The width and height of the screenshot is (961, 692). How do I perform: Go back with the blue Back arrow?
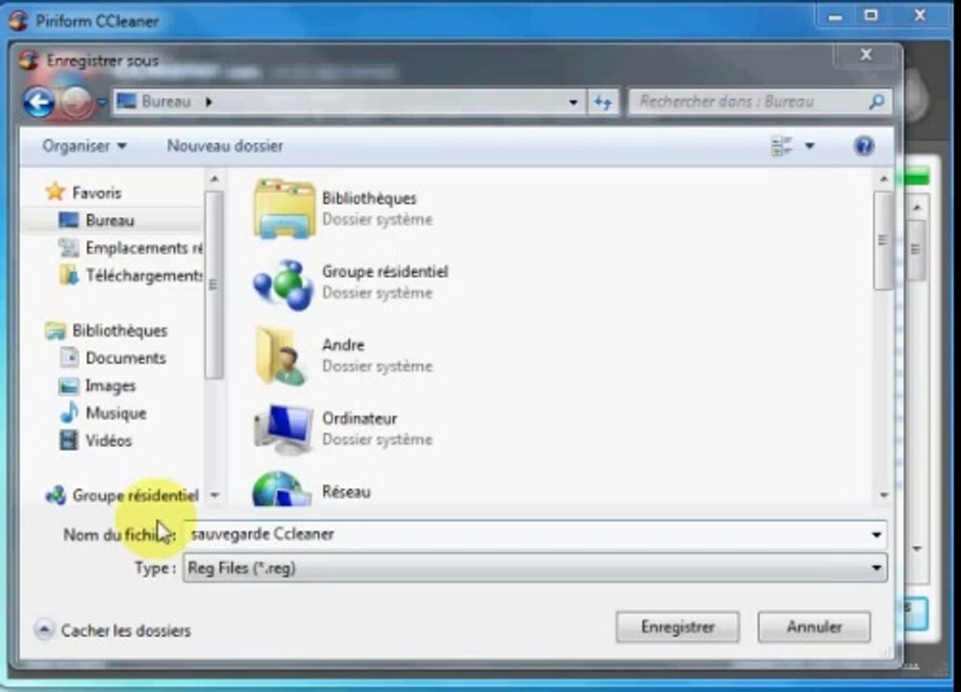(38, 102)
